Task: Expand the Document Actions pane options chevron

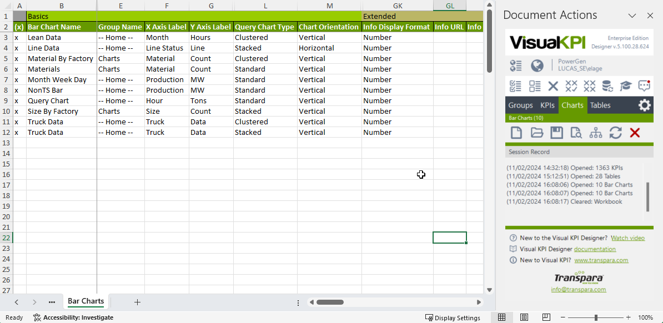Action: coord(632,16)
